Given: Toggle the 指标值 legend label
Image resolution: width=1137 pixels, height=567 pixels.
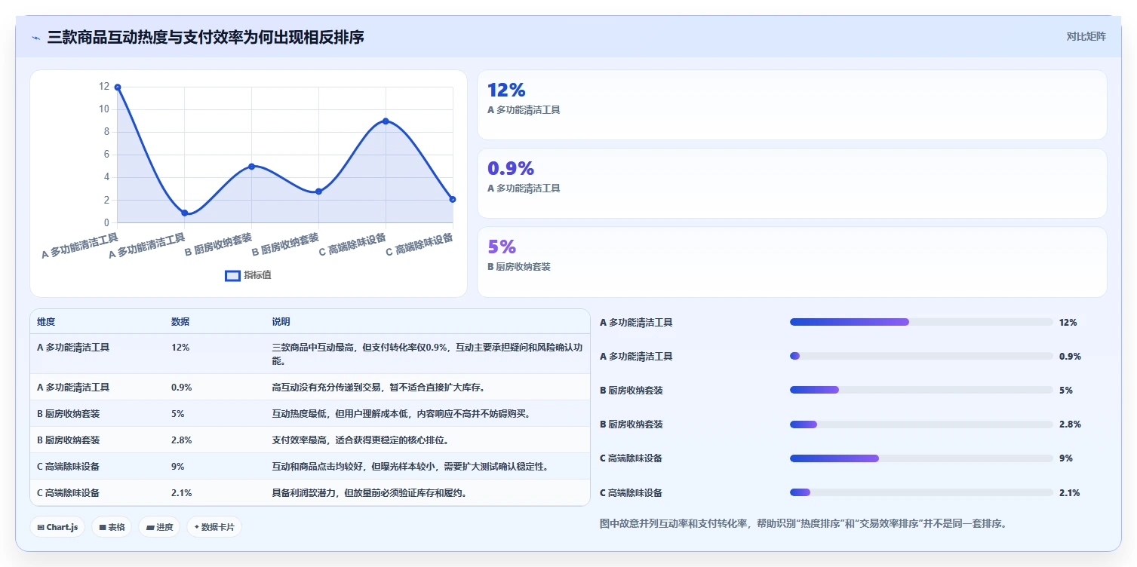Looking at the screenshot, I should 257,275.
